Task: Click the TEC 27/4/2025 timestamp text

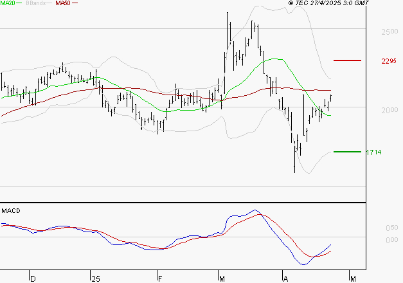Action: (x=328, y=3)
